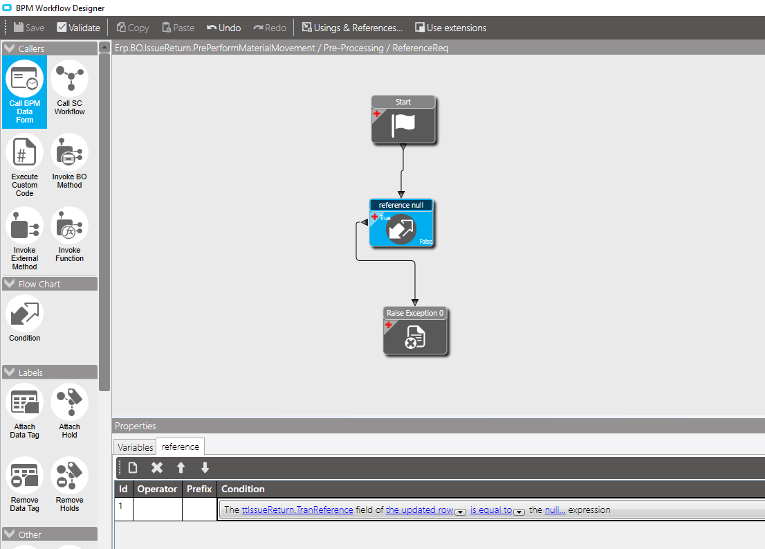Collapse the Flow Chart section
This screenshot has width=765, height=549.
9,284
